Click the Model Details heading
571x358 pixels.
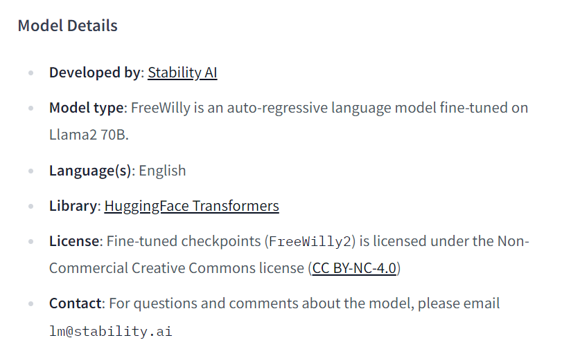(x=68, y=26)
